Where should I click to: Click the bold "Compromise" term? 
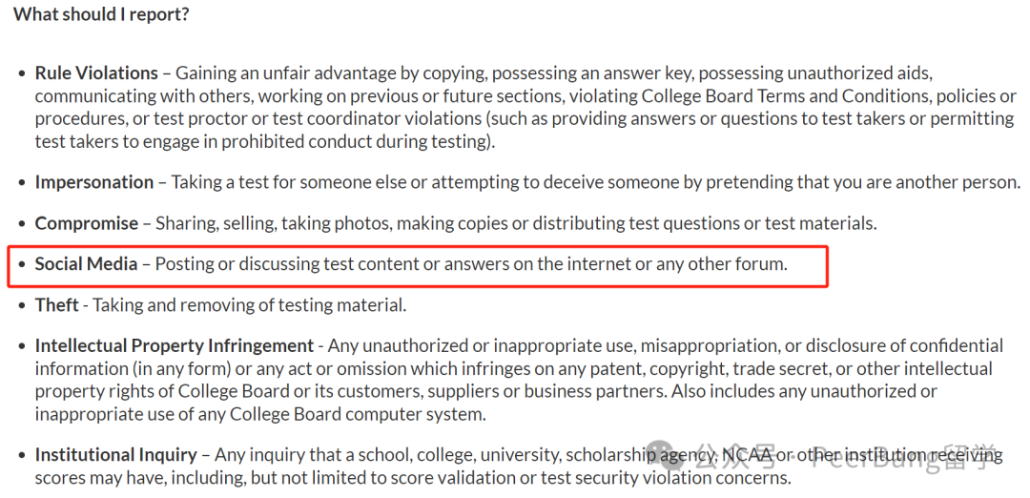[86, 222]
